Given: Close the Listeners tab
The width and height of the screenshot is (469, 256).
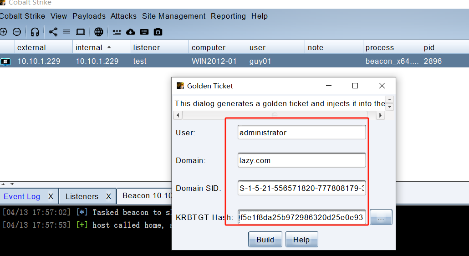Looking at the screenshot, I should [108, 196].
